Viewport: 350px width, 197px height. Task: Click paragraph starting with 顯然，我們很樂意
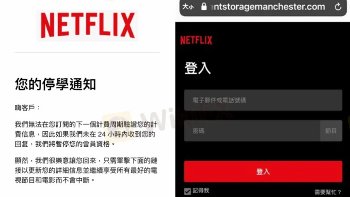[86, 170]
